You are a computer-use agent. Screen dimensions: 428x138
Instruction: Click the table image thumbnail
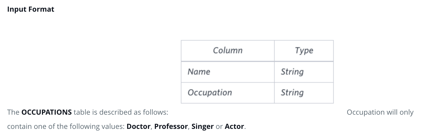click(x=257, y=72)
